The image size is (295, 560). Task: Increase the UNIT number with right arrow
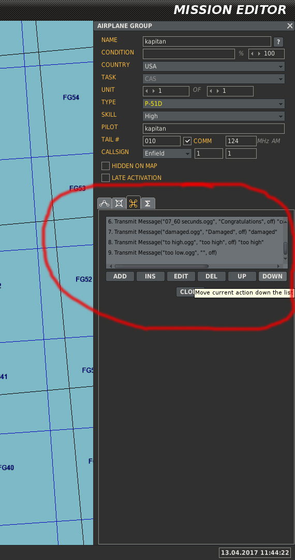[x=154, y=91]
